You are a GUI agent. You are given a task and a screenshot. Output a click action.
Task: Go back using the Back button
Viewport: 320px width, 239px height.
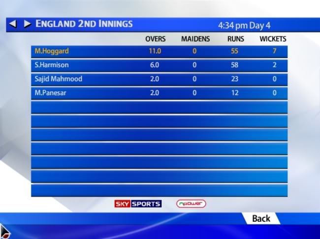261,219
